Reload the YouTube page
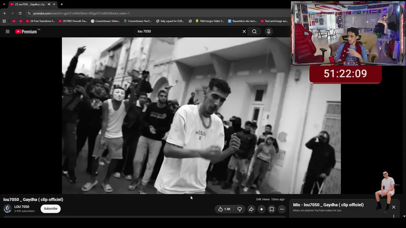Image resolution: width=406 pixels, height=228 pixels. tap(20, 13)
